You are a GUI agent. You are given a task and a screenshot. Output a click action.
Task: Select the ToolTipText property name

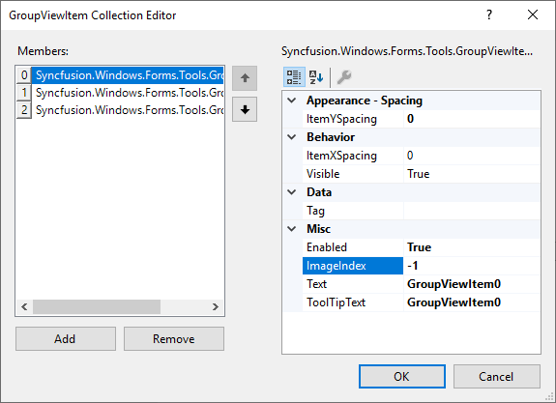point(353,302)
